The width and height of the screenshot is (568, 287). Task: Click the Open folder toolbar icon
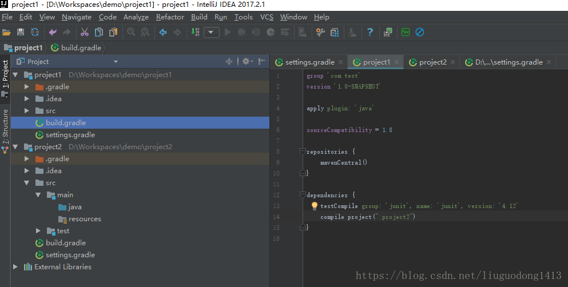pyautogui.click(x=6, y=32)
